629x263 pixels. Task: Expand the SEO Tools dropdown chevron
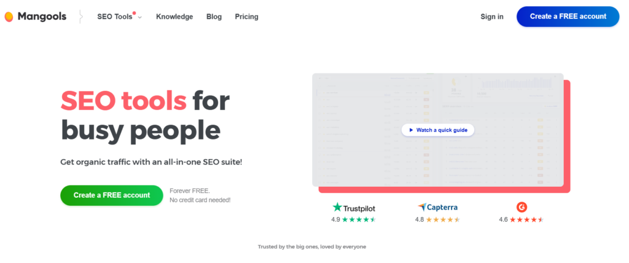139,17
